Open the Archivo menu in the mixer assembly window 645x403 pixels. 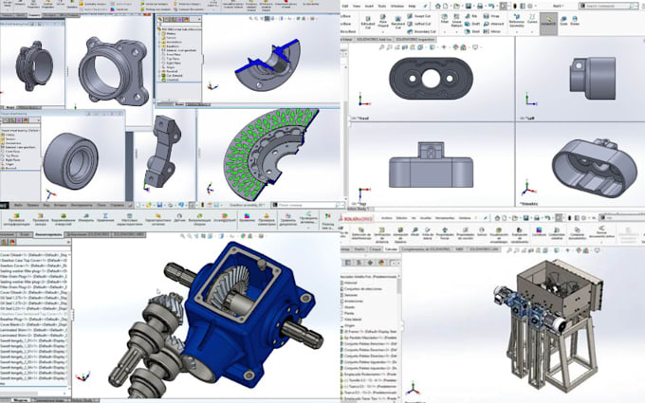point(387,218)
